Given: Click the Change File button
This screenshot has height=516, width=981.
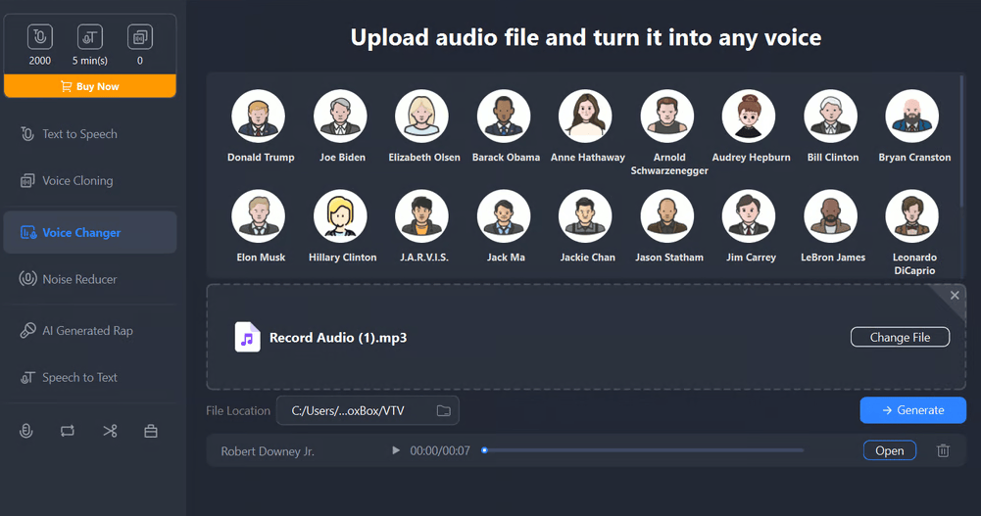Looking at the screenshot, I should click(900, 338).
